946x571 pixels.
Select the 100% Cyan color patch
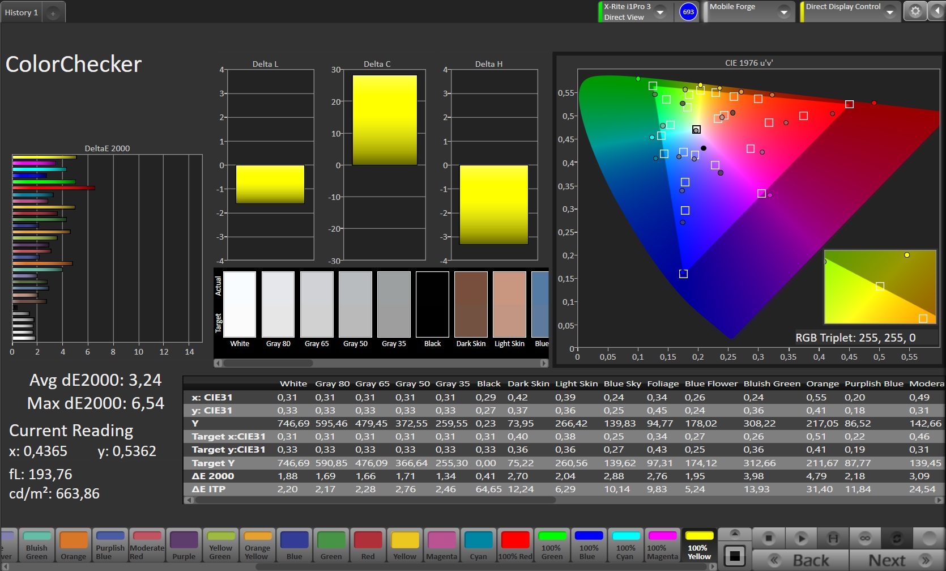click(625, 546)
